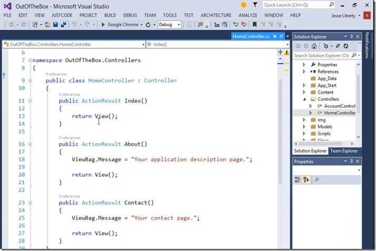This screenshot has width=376, height=251.
Task: Click the search magnifier in Solution Explorer
Action: (354, 55)
